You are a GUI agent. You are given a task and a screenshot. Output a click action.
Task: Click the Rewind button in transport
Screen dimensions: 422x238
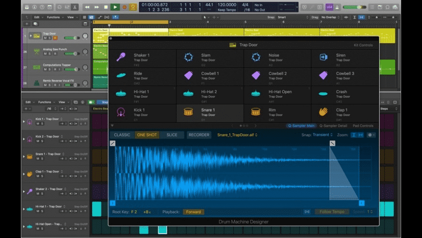[87, 7]
